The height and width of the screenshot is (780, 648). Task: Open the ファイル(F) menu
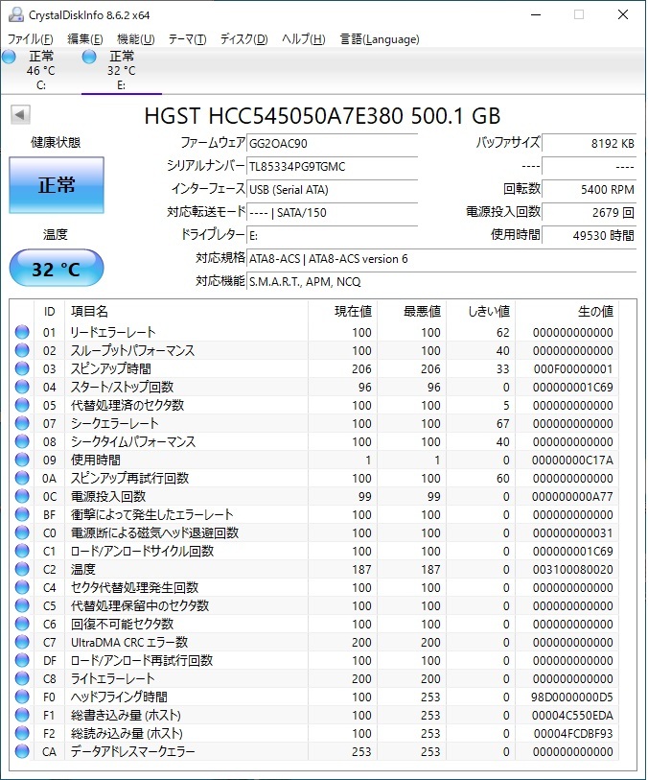click(31, 39)
